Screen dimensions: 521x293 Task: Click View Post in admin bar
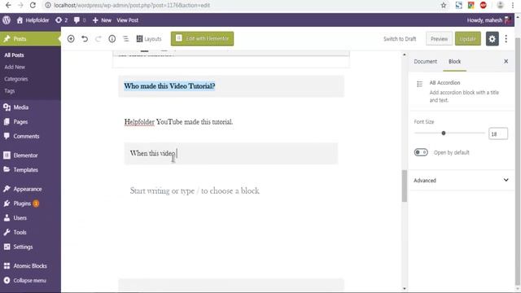(x=127, y=20)
